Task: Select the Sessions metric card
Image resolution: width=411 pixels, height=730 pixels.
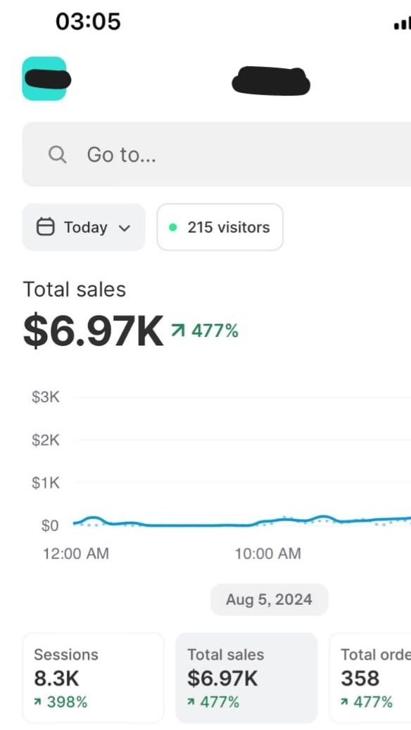Action: point(93,678)
